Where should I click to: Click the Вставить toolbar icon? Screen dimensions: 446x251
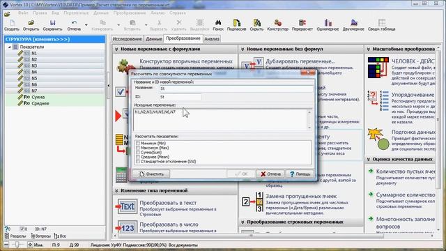(x=132, y=23)
